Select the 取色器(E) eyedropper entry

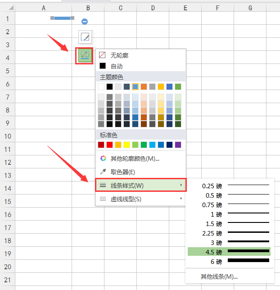pyautogui.click(x=140, y=172)
